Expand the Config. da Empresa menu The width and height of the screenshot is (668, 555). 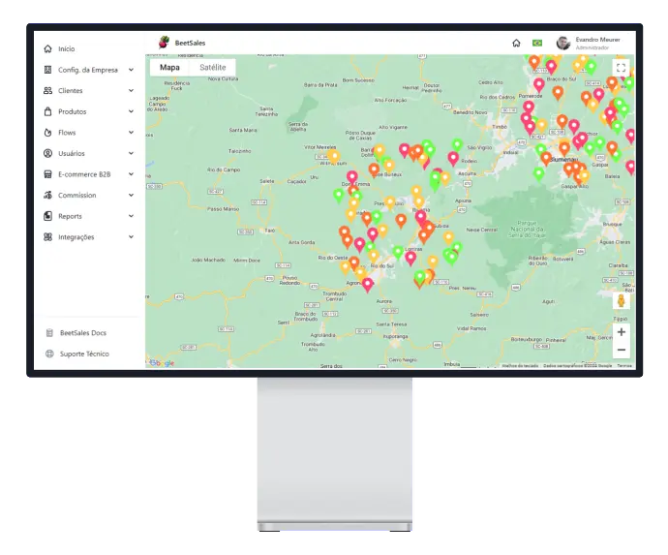(131, 70)
